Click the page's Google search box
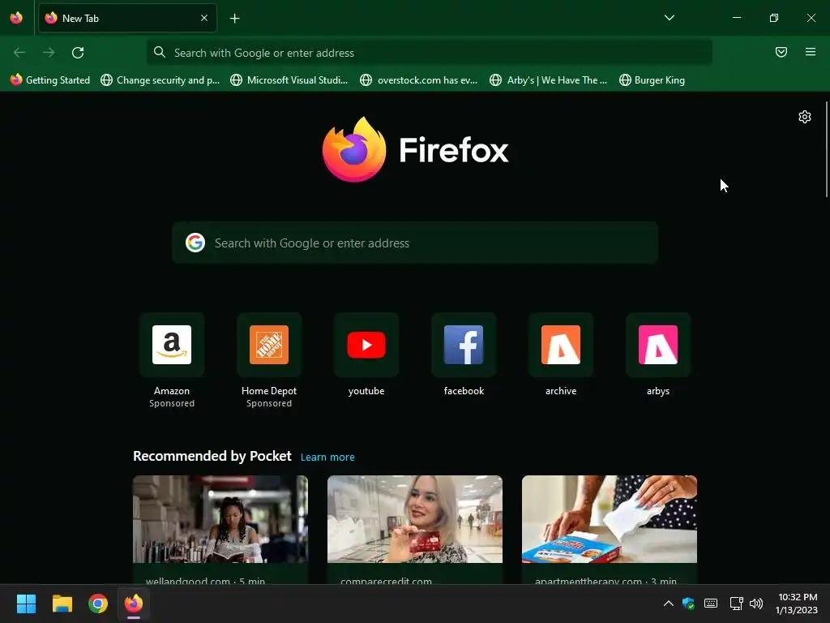This screenshot has height=623, width=830. [415, 243]
